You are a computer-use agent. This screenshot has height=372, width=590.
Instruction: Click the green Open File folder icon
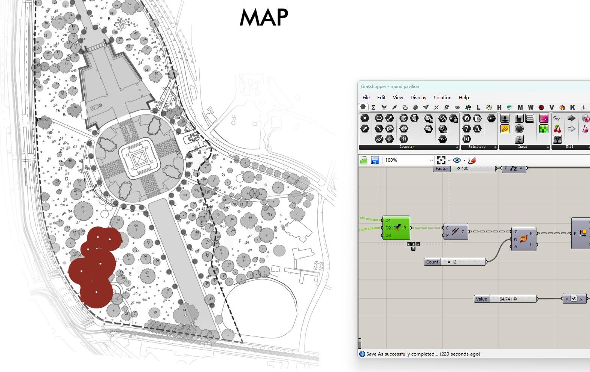[x=363, y=160]
